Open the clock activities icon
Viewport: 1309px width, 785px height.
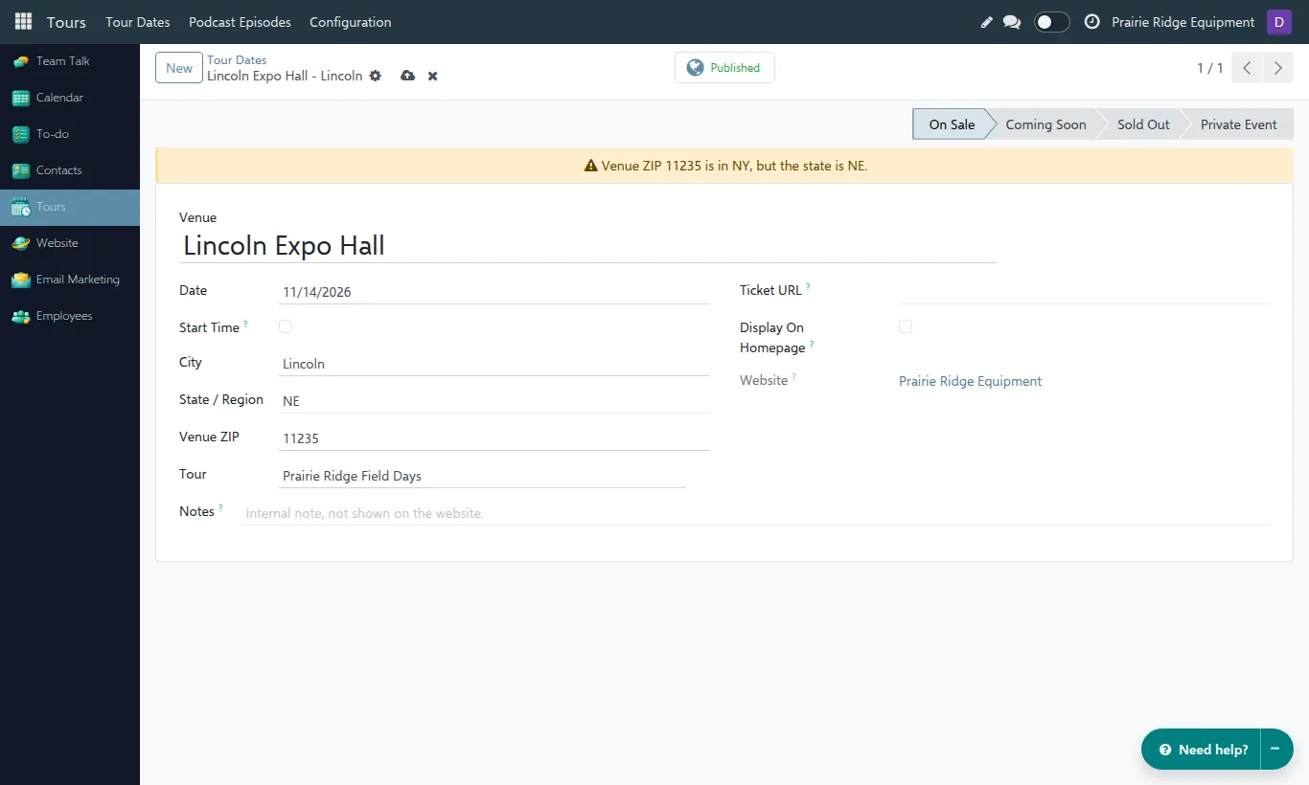point(1091,21)
